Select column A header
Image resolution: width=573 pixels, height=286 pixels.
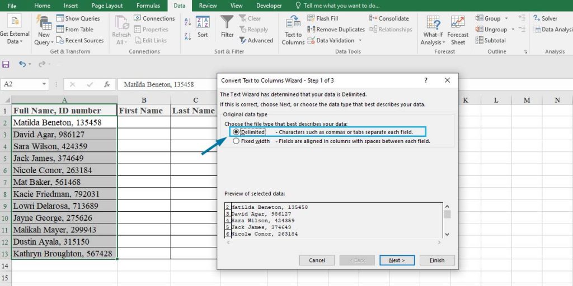click(x=64, y=100)
